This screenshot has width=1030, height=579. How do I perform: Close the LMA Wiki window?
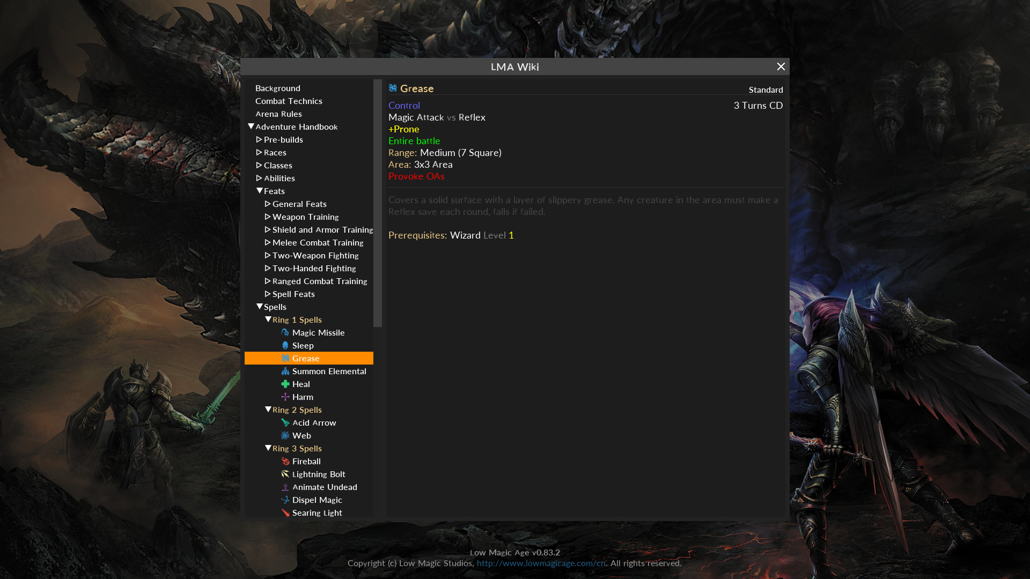coord(781,66)
